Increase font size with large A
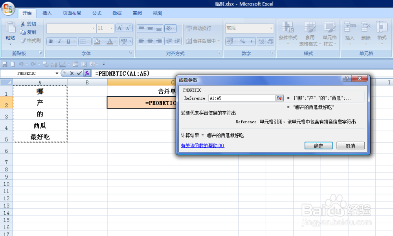 tap(119, 28)
